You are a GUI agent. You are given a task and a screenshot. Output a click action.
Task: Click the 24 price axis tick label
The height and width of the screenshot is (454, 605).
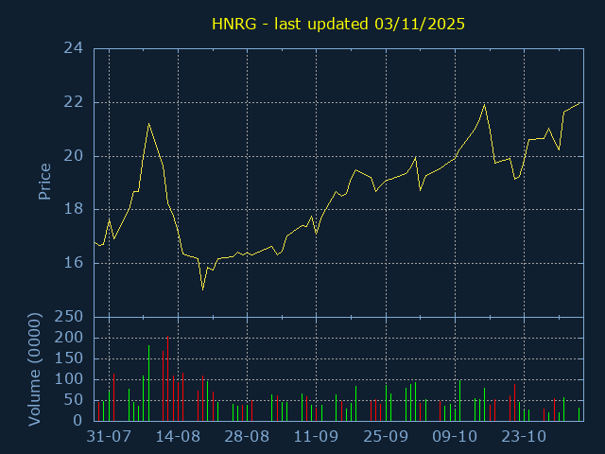click(73, 48)
